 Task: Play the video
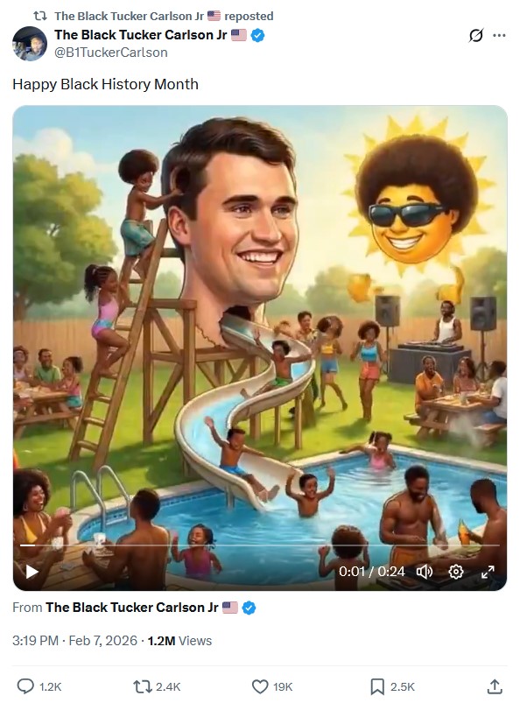coord(32,572)
